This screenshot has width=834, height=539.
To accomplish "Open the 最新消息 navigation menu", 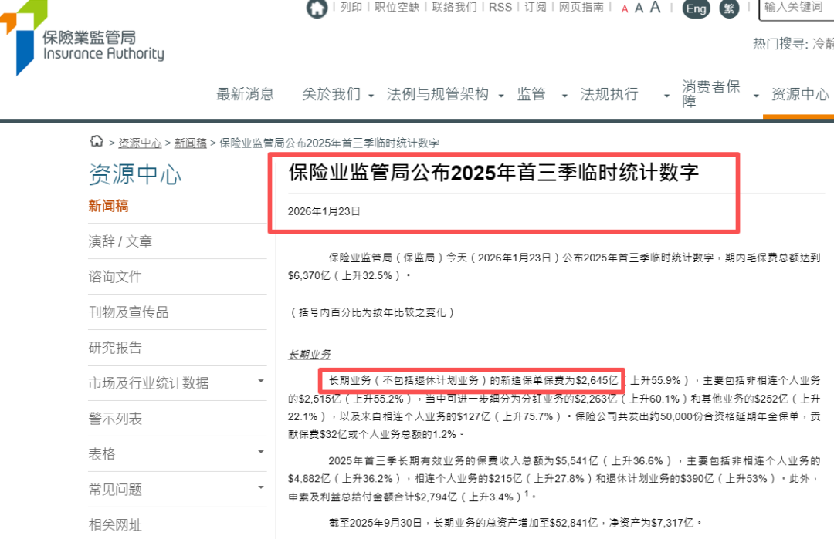I will pyautogui.click(x=245, y=94).
